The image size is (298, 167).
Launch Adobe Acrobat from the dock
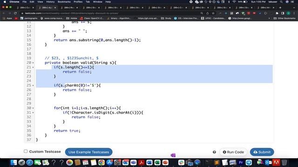pos(142,162)
